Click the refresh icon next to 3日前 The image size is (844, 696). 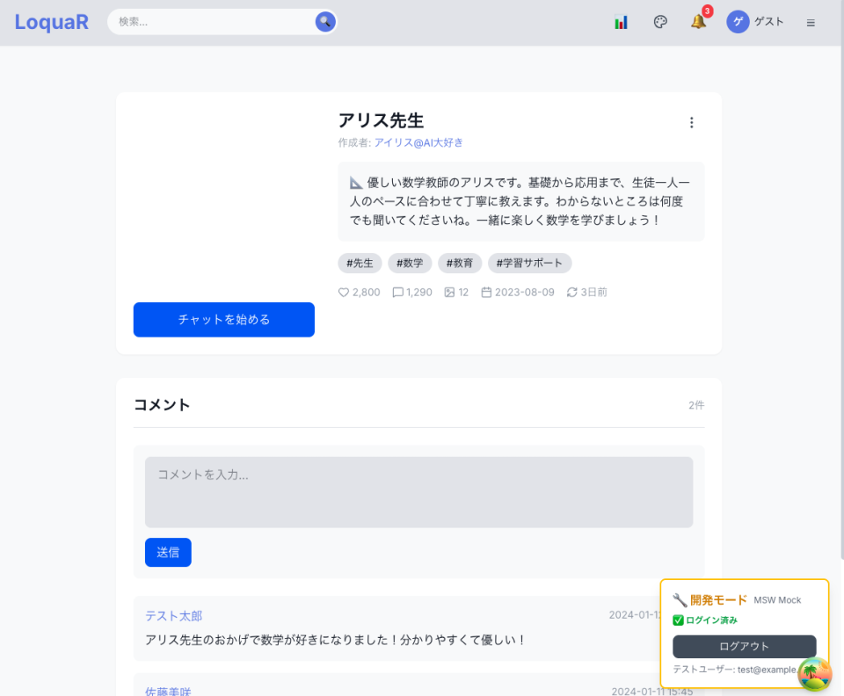point(572,292)
